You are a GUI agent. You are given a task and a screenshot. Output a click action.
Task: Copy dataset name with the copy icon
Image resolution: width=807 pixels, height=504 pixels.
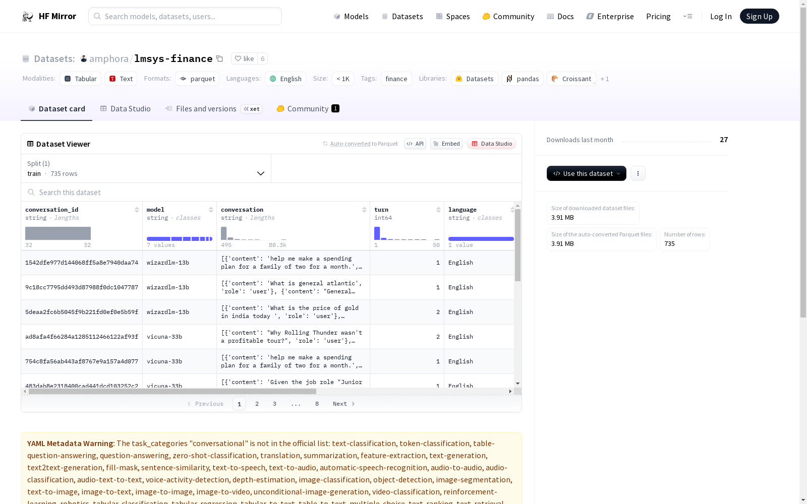(219, 58)
